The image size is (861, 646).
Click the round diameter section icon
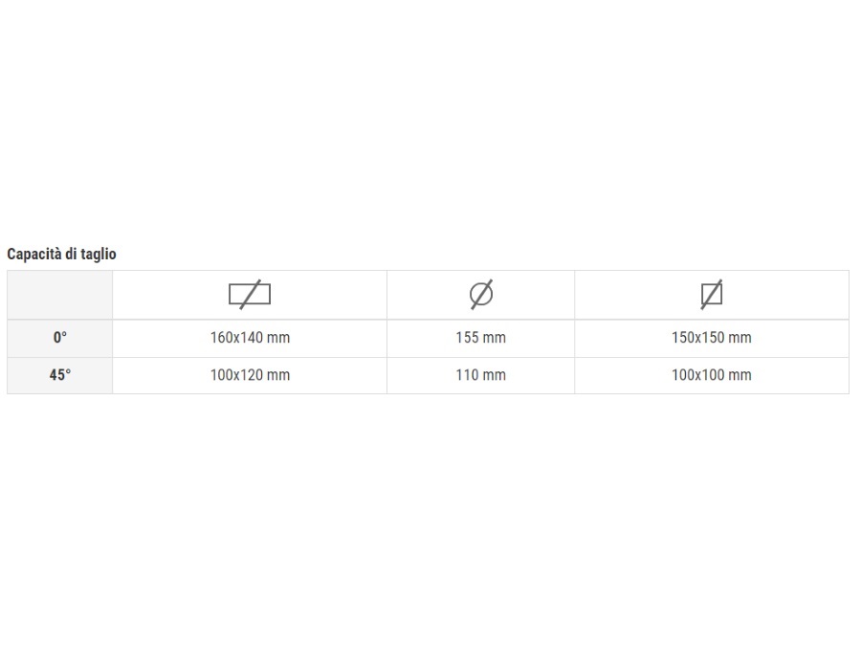(x=481, y=295)
